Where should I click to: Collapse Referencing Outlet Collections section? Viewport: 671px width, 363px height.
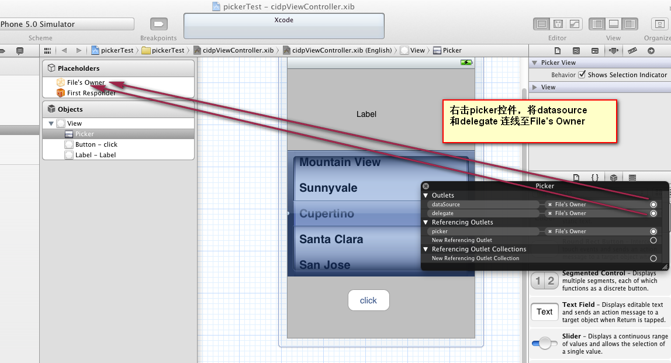(x=426, y=249)
